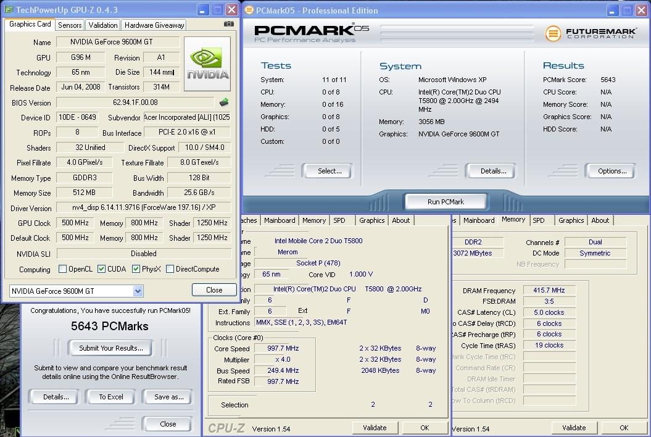Click Submit Your Results button

pos(110,348)
